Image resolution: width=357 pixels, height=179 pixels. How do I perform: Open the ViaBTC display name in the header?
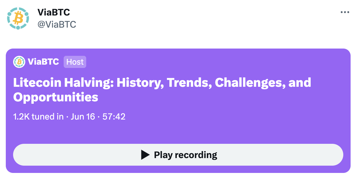(x=54, y=12)
